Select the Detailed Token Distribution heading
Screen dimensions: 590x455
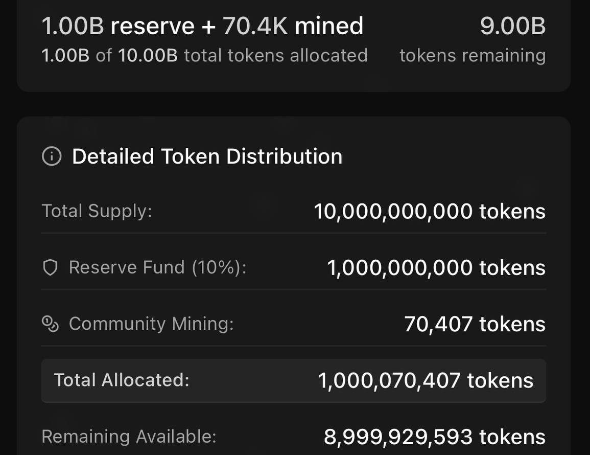[207, 156]
